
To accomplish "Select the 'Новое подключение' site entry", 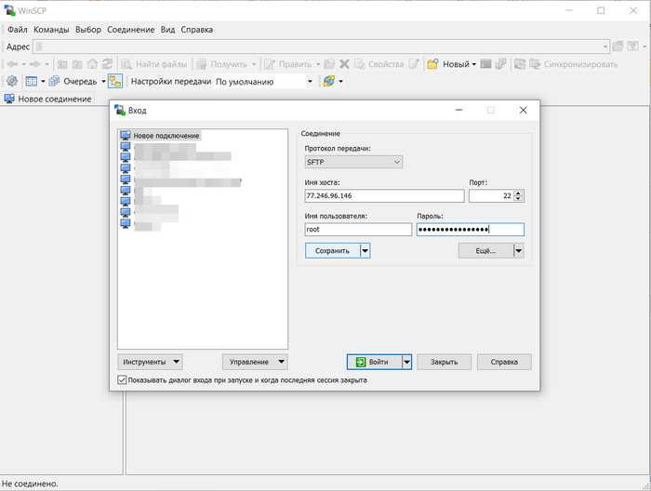I will click(166, 136).
